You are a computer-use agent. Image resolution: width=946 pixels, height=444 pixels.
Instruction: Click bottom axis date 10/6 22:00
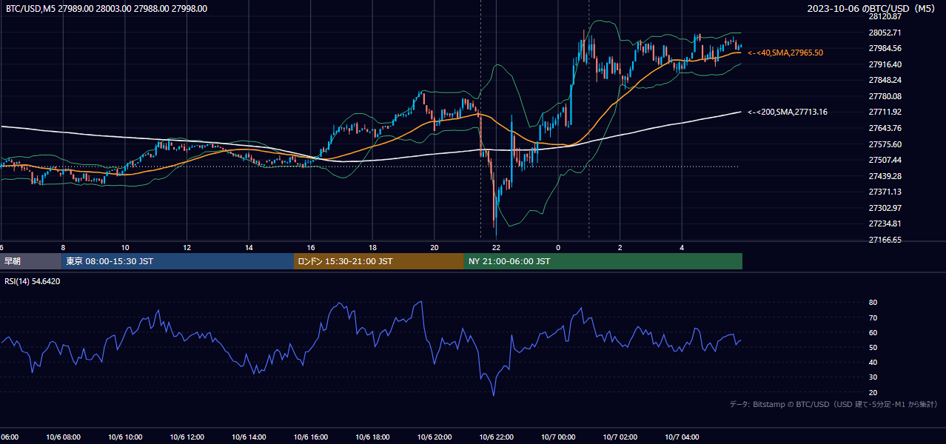point(497,437)
